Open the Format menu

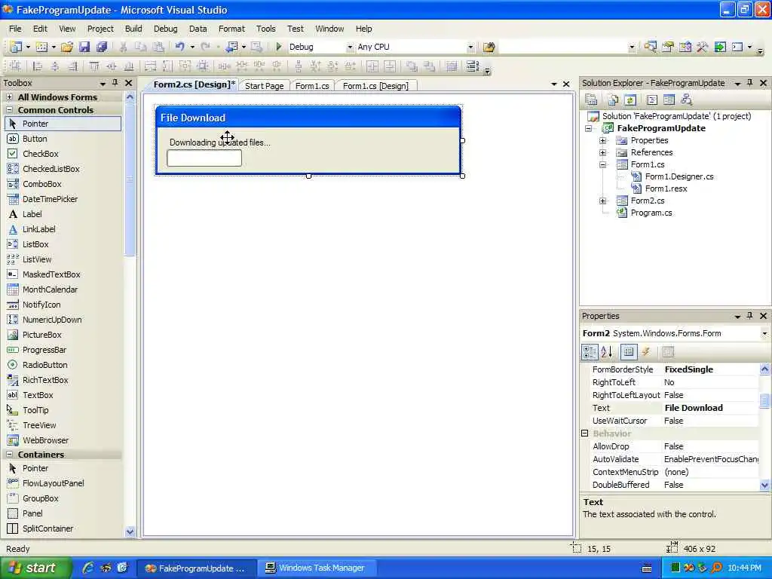point(231,29)
